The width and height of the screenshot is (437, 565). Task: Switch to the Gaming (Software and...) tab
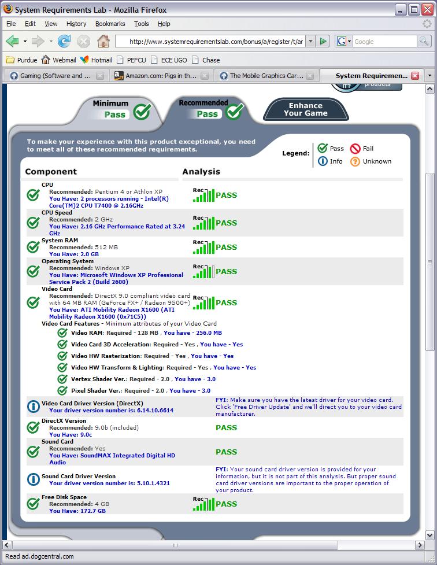click(57, 76)
